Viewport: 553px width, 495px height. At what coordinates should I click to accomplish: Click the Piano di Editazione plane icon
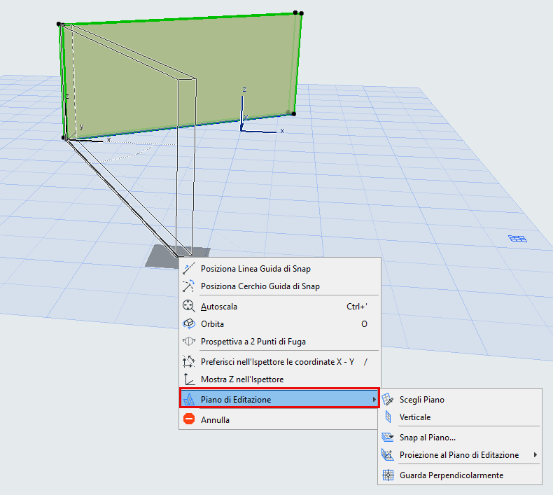click(189, 399)
